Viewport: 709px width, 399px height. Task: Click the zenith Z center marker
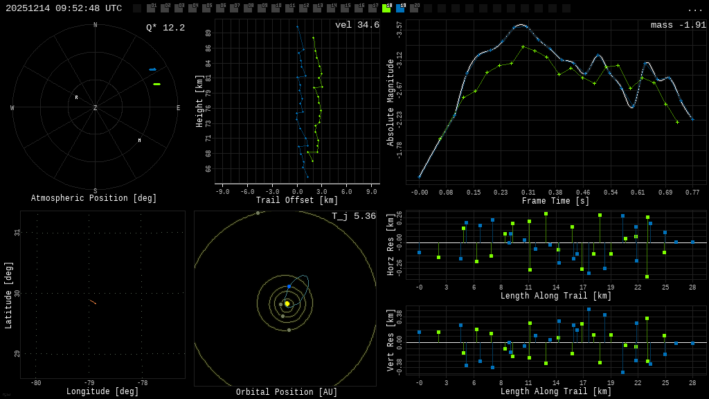95,108
